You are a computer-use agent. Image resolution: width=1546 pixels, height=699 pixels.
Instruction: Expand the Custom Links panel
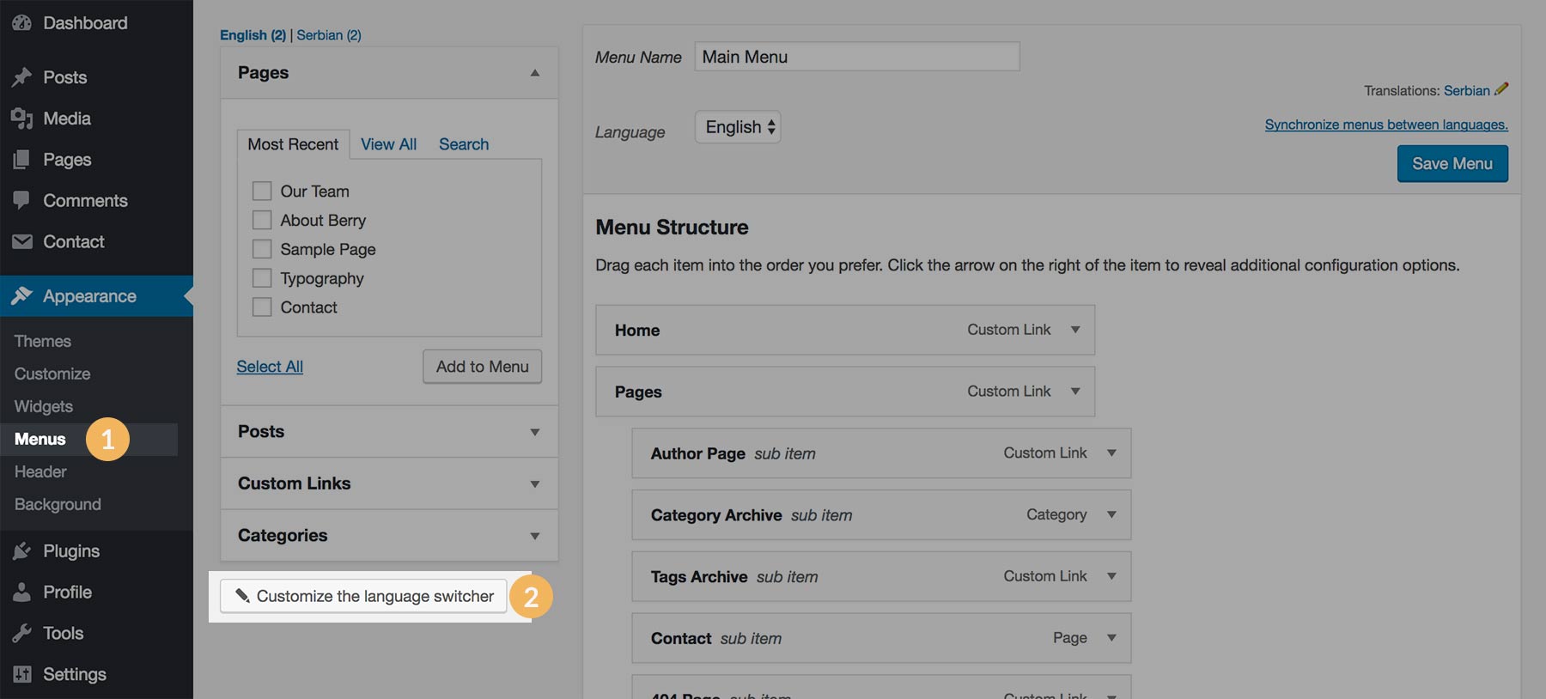535,484
